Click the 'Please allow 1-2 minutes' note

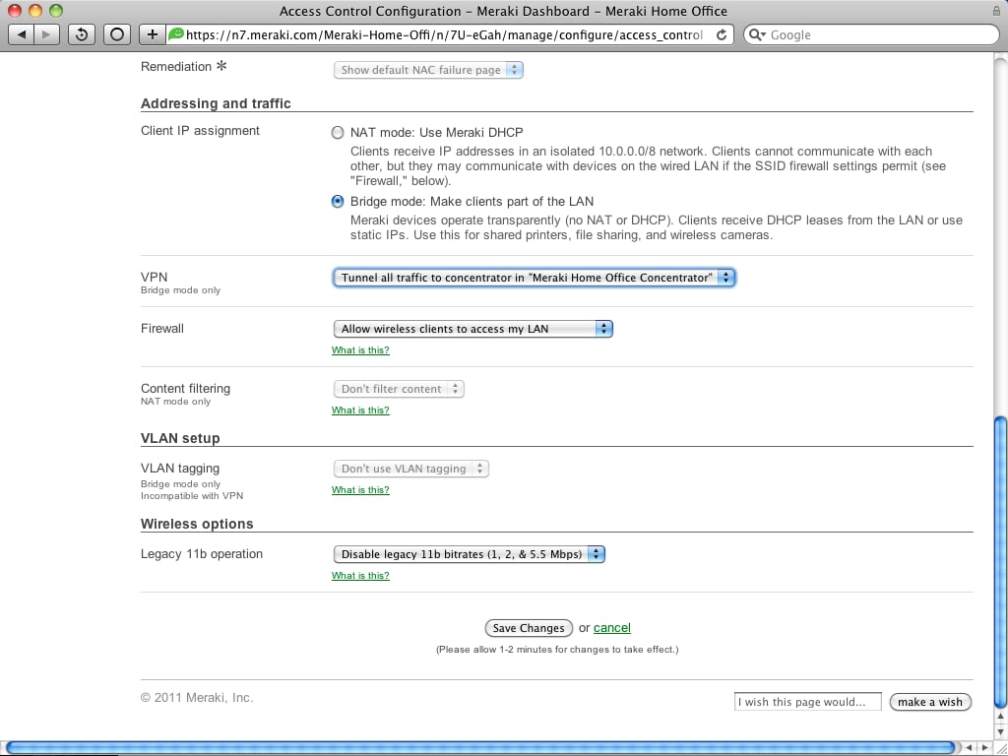tap(557, 650)
